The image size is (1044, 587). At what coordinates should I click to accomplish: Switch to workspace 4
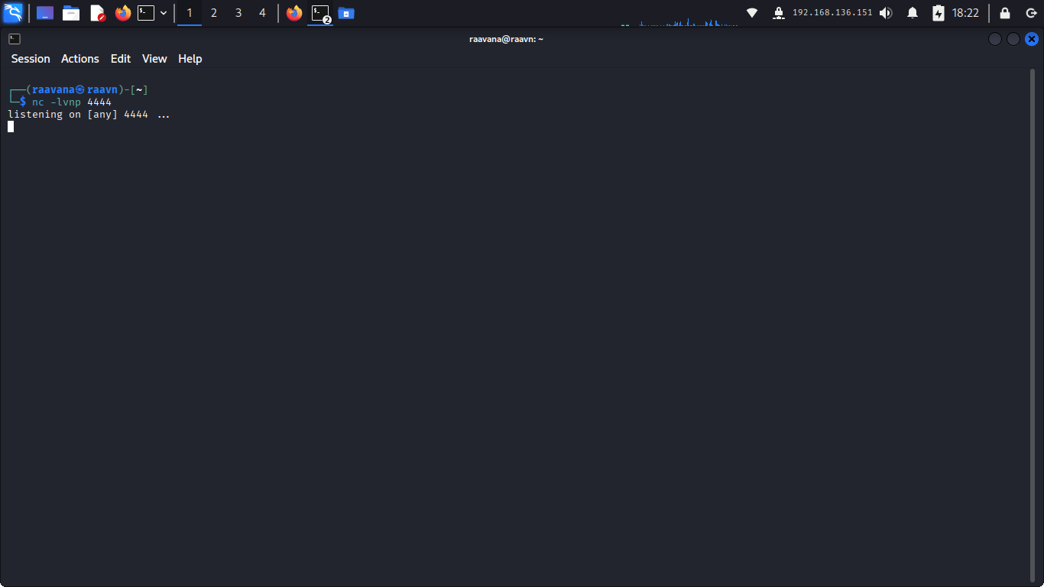click(x=263, y=13)
